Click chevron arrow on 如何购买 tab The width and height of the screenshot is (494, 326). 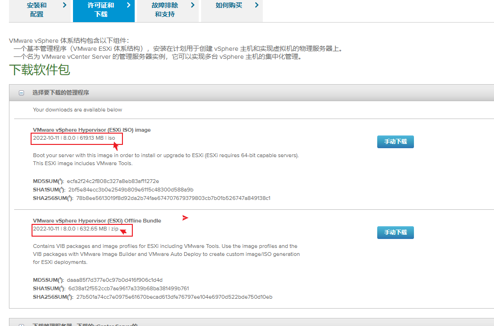coord(257,5)
